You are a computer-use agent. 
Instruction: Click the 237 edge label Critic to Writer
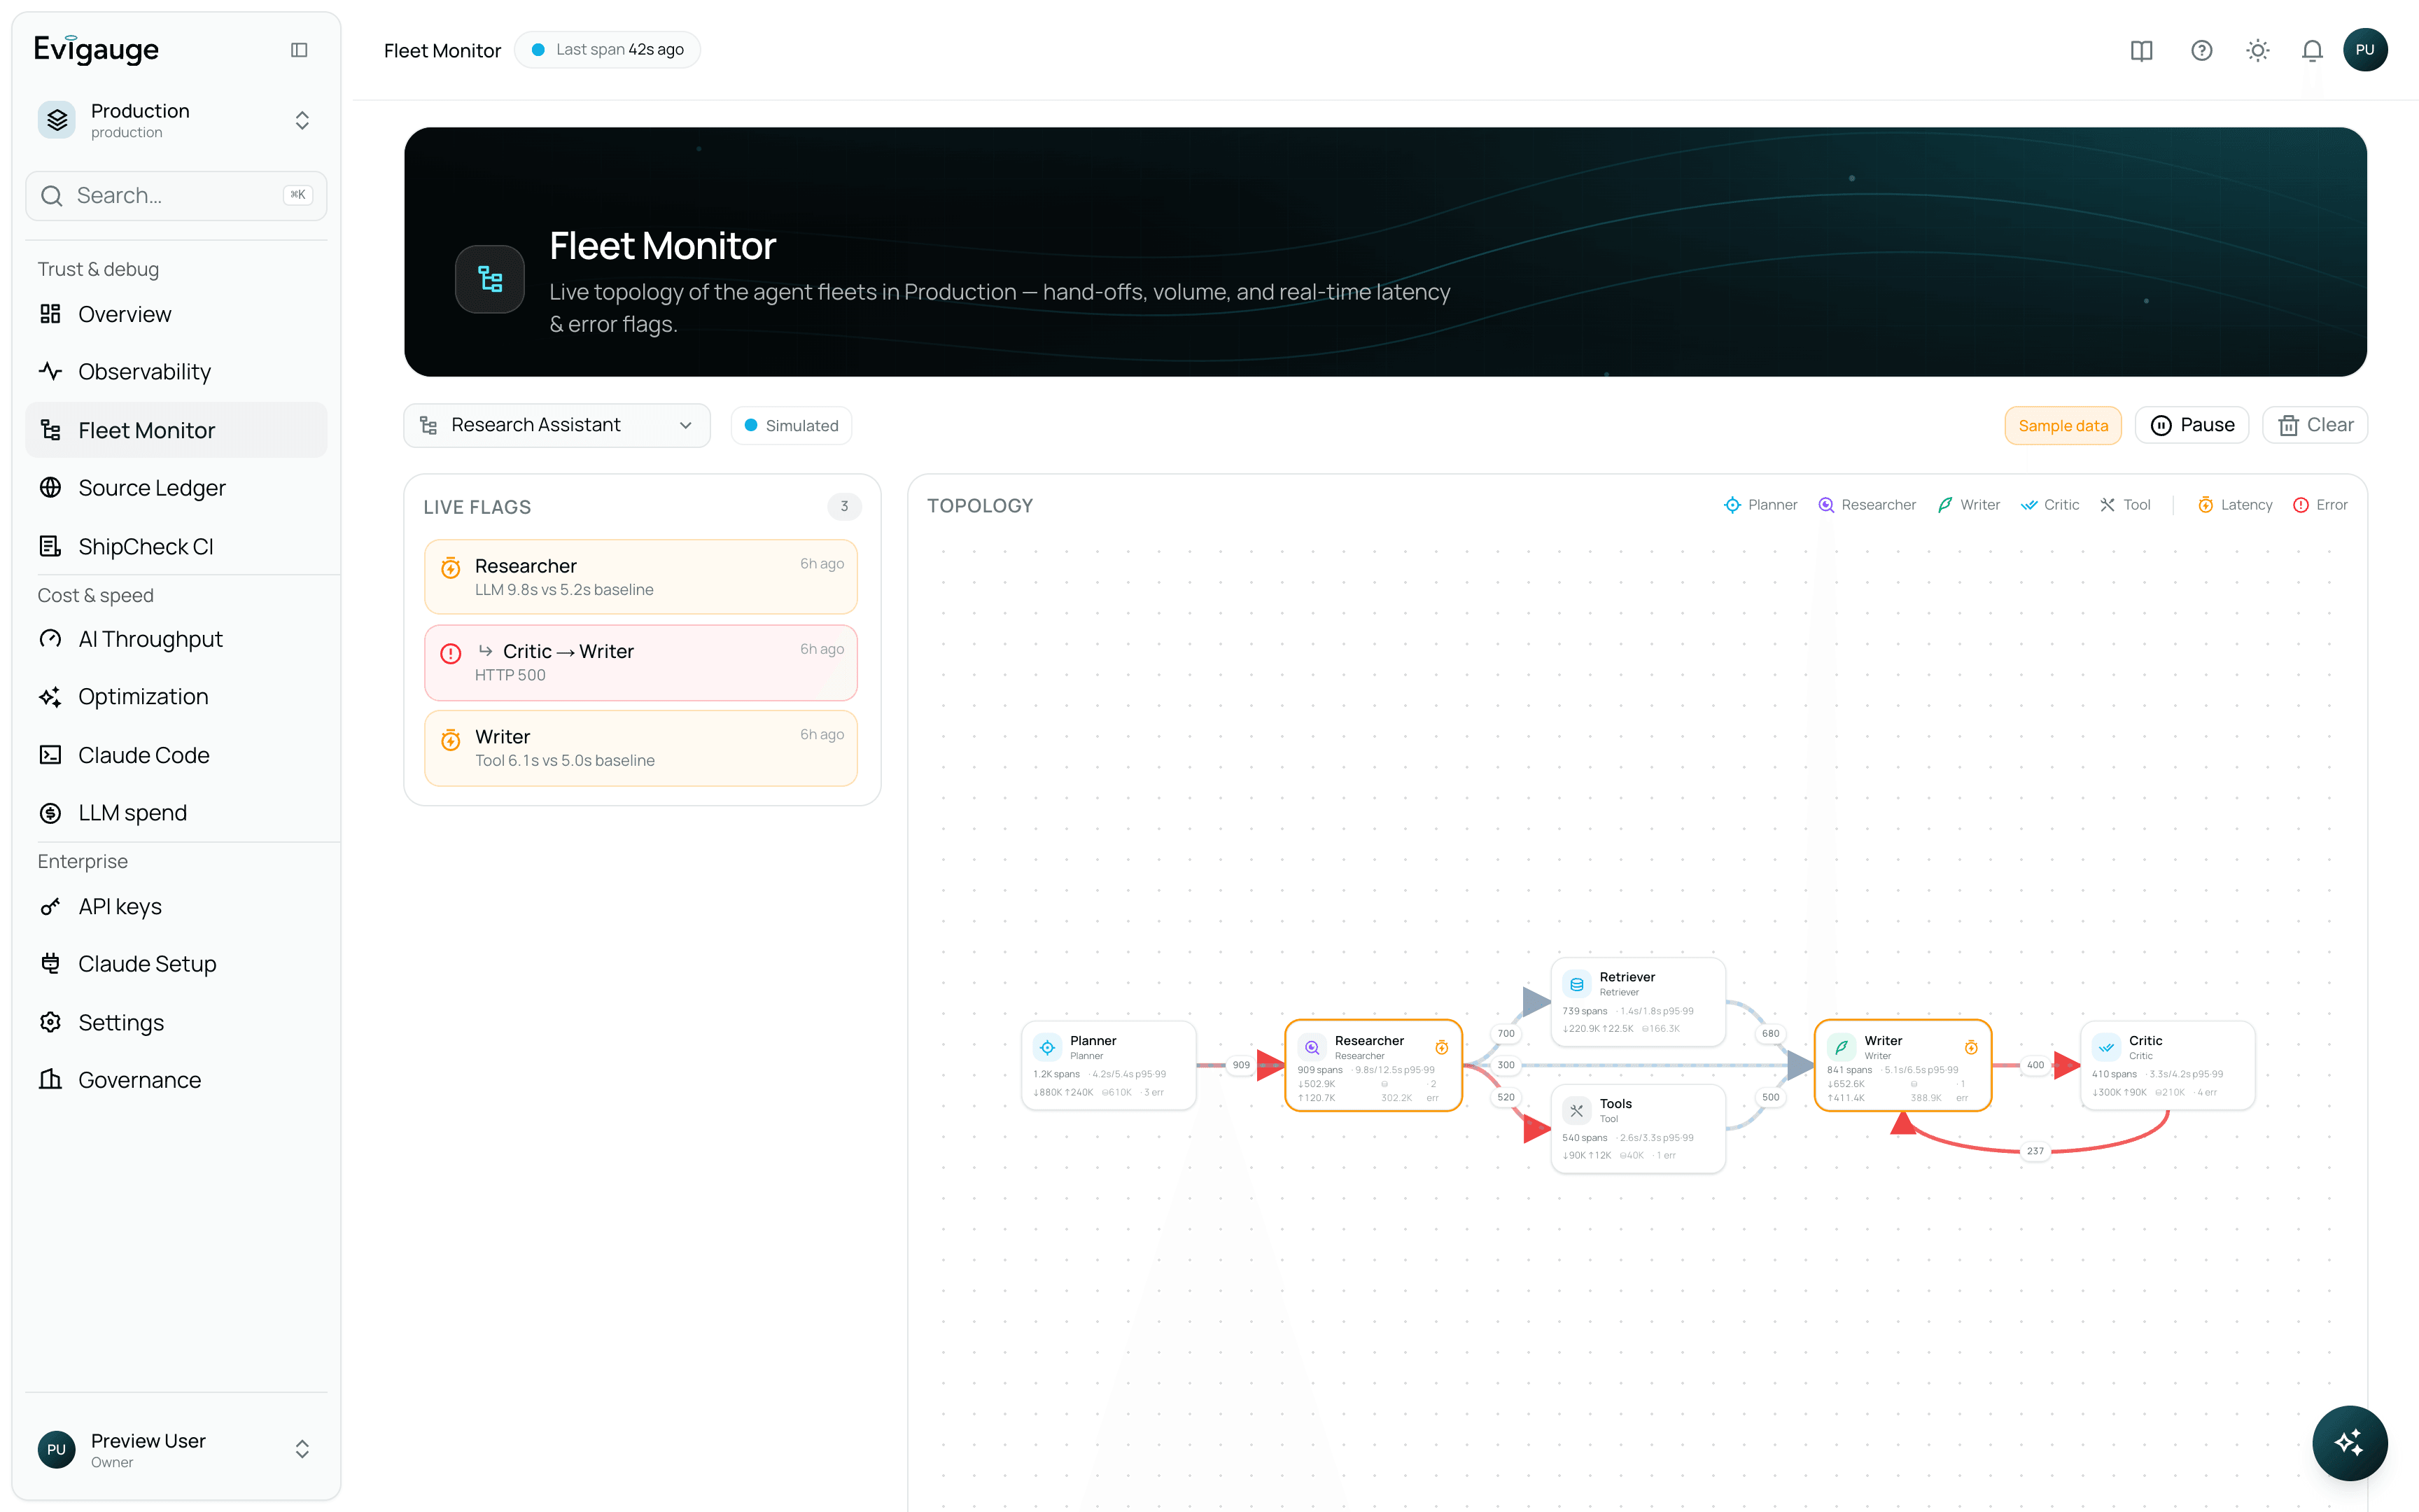pos(2035,1151)
